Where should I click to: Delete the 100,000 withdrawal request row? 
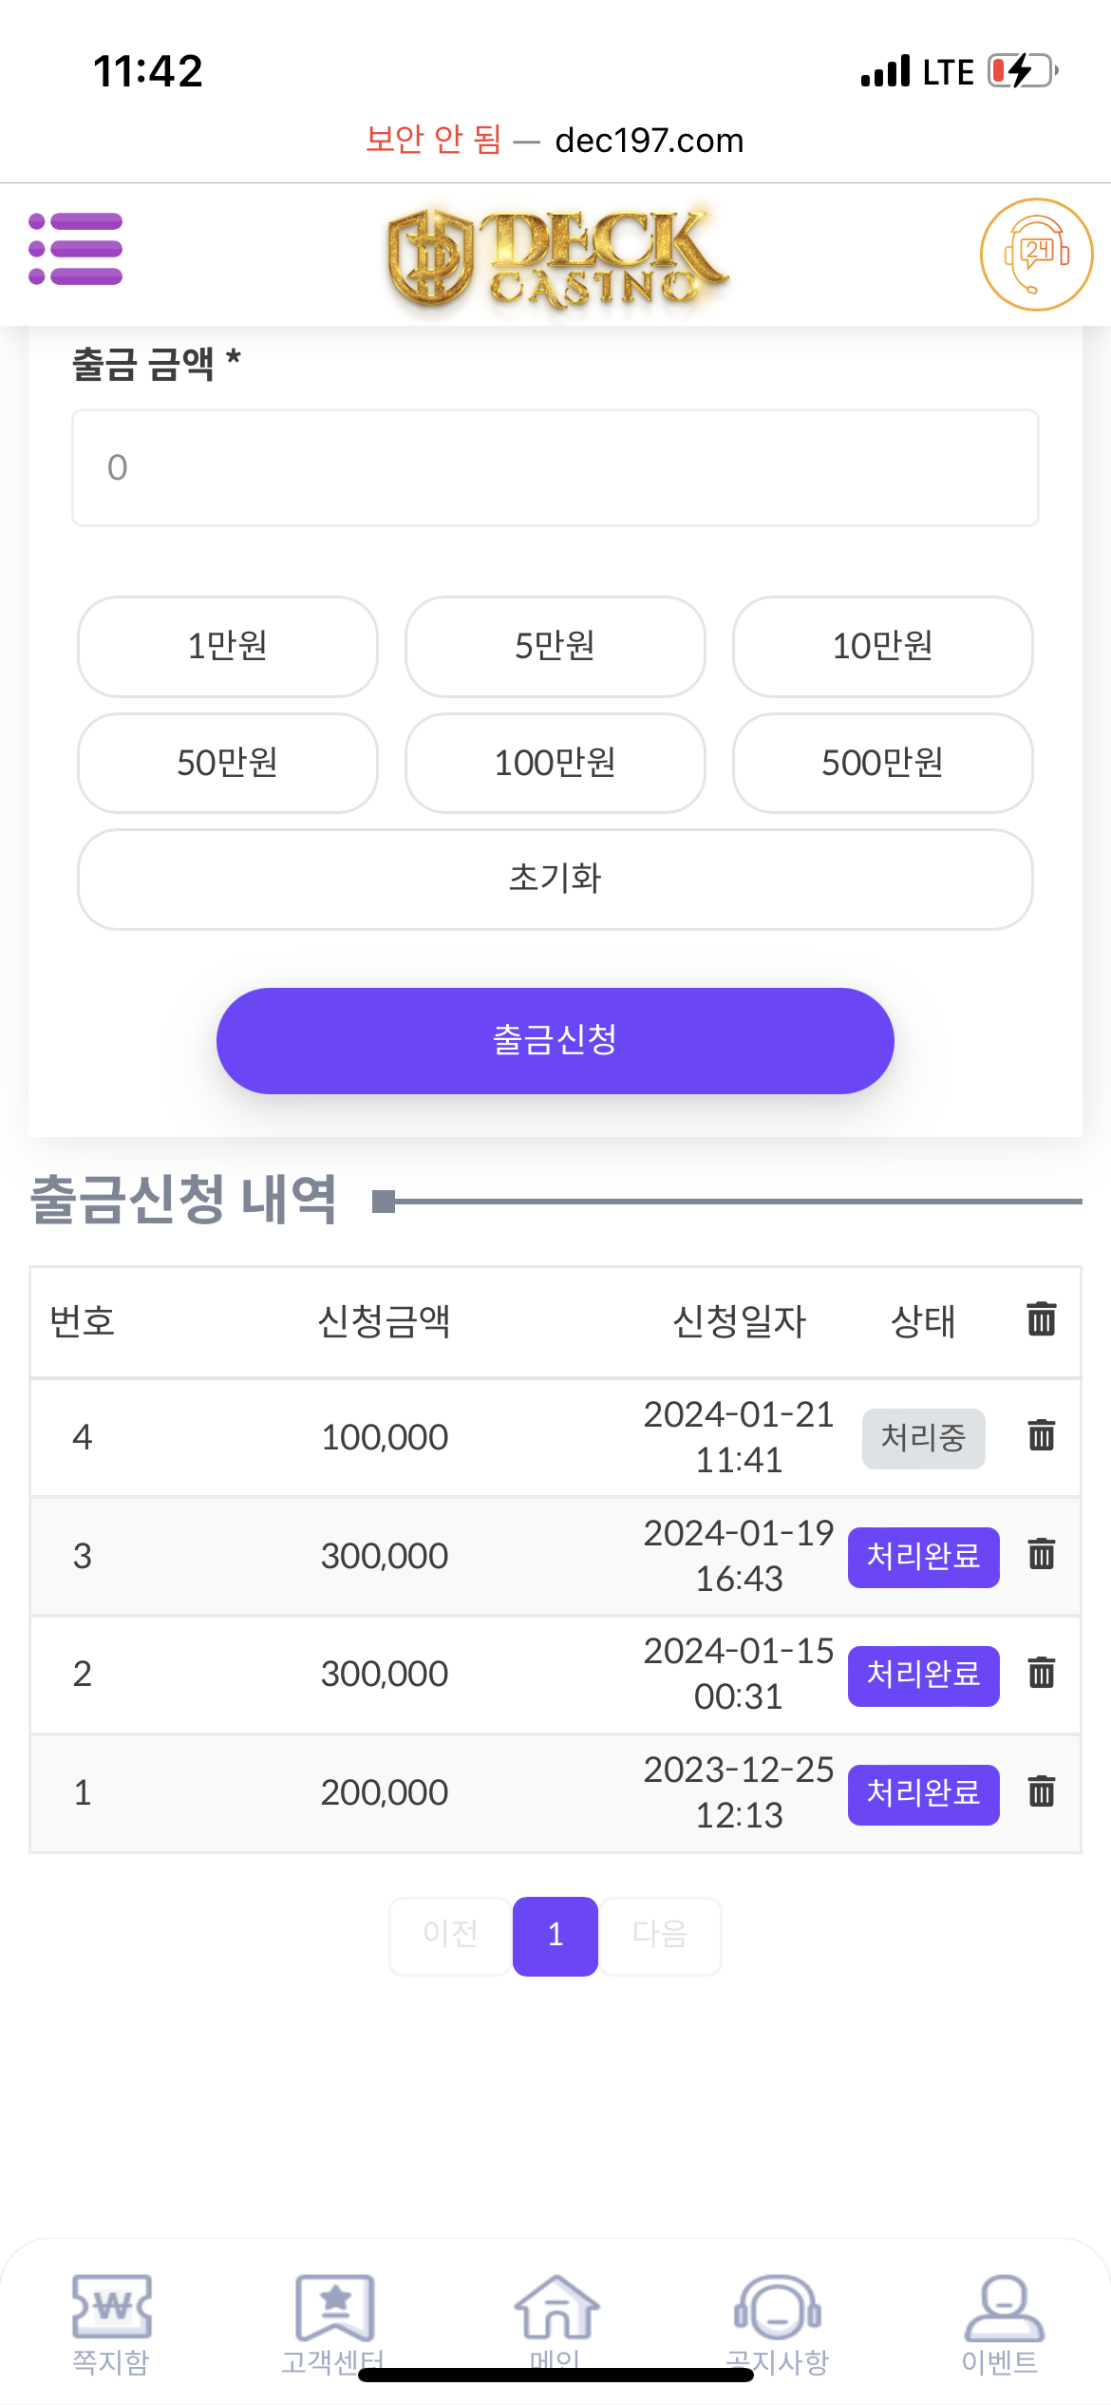[x=1041, y=1435]
